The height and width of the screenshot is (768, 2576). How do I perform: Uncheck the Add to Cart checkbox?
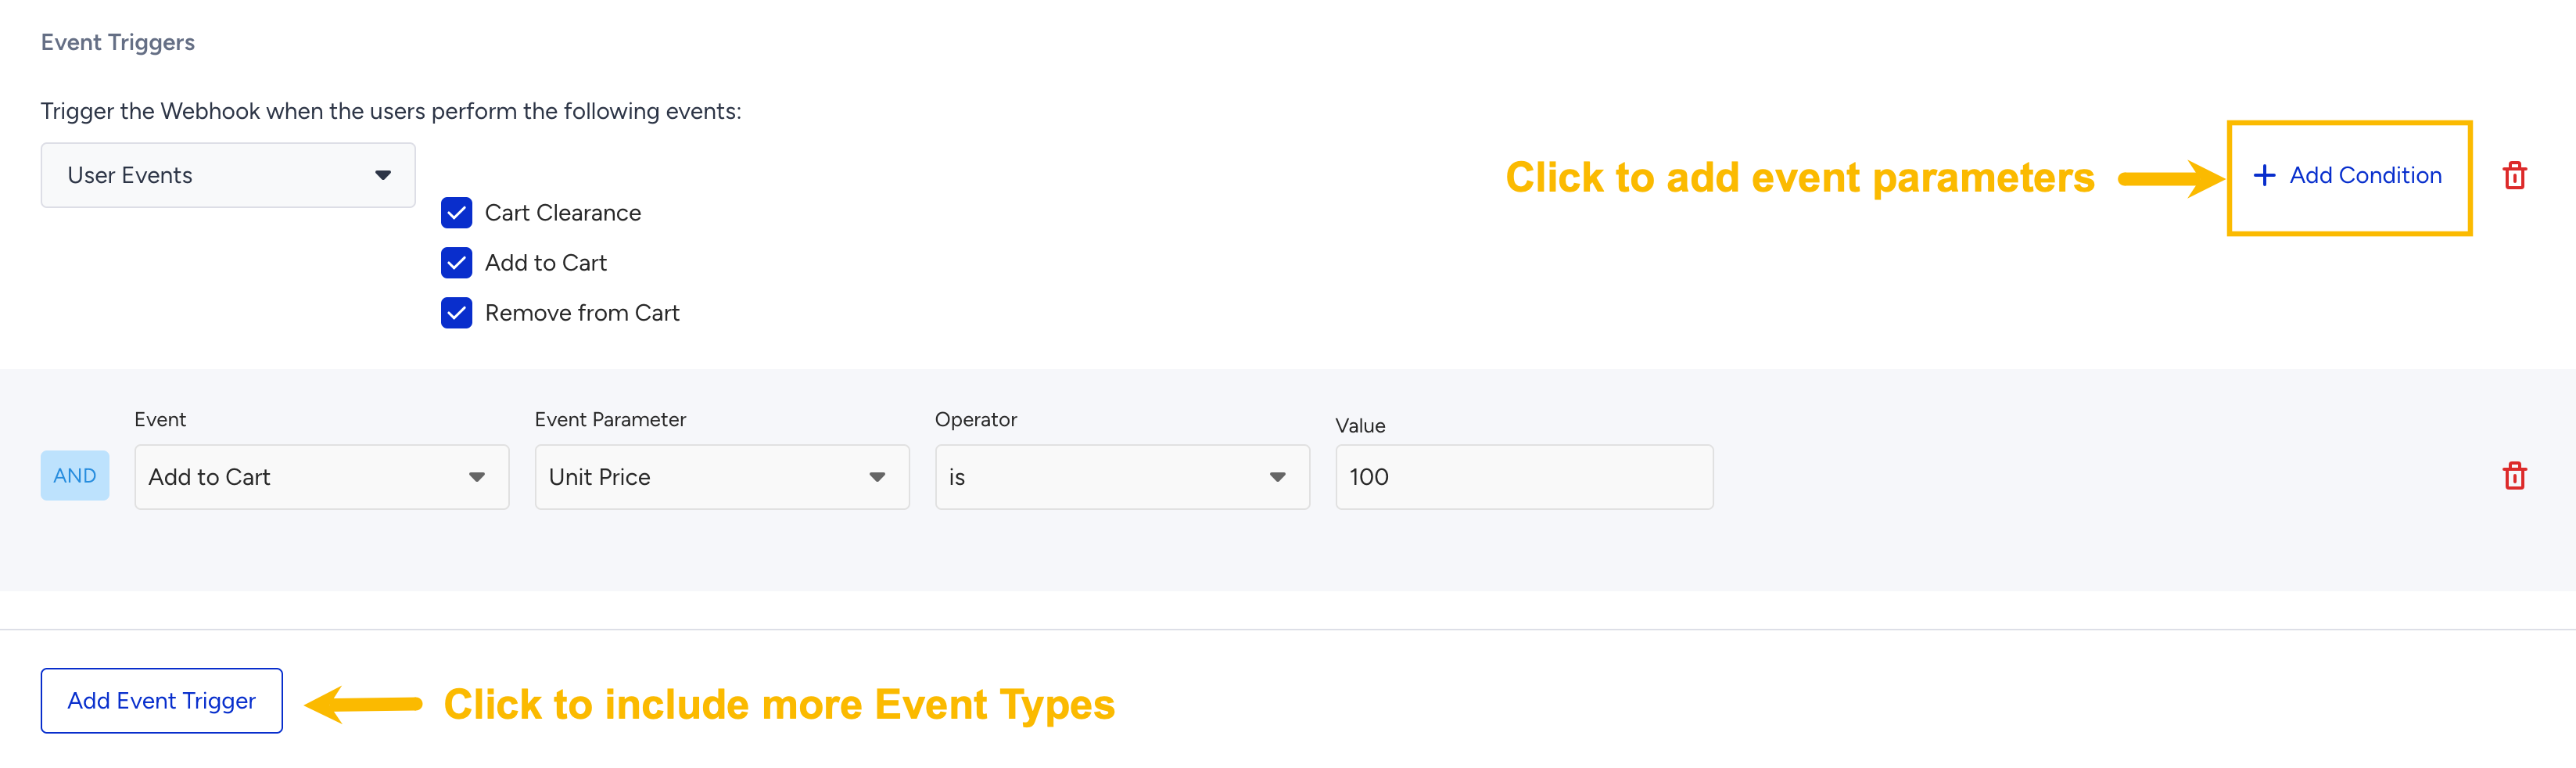pos(456,263)
